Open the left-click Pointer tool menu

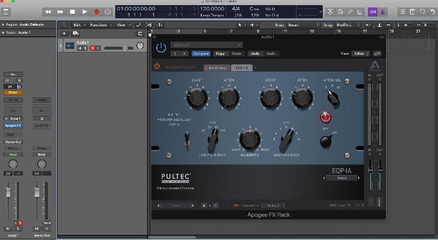[241, 25]
